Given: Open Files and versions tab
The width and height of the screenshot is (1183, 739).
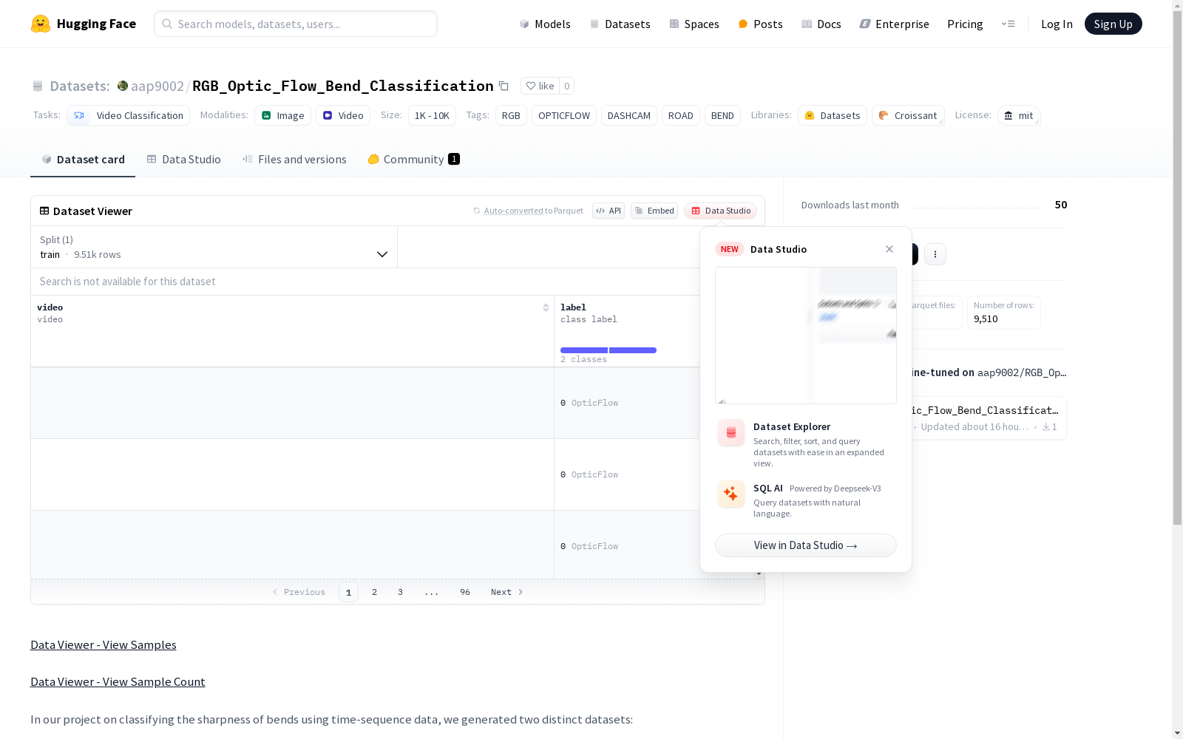Looking at the screenshot, I should coord(294,160).
